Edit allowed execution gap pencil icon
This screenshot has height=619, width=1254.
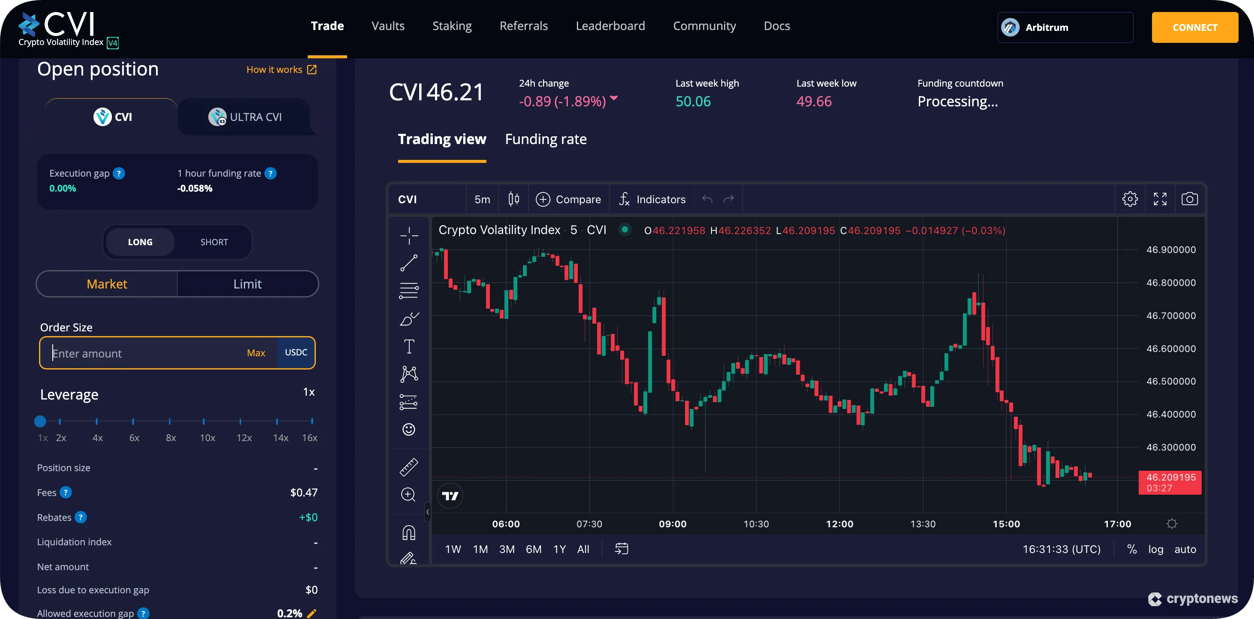coord(312,613)
